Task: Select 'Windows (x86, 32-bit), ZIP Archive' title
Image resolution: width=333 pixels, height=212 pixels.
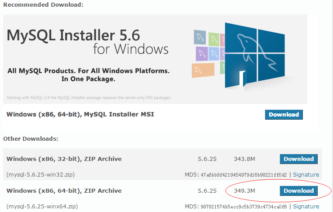Action: 64,159
